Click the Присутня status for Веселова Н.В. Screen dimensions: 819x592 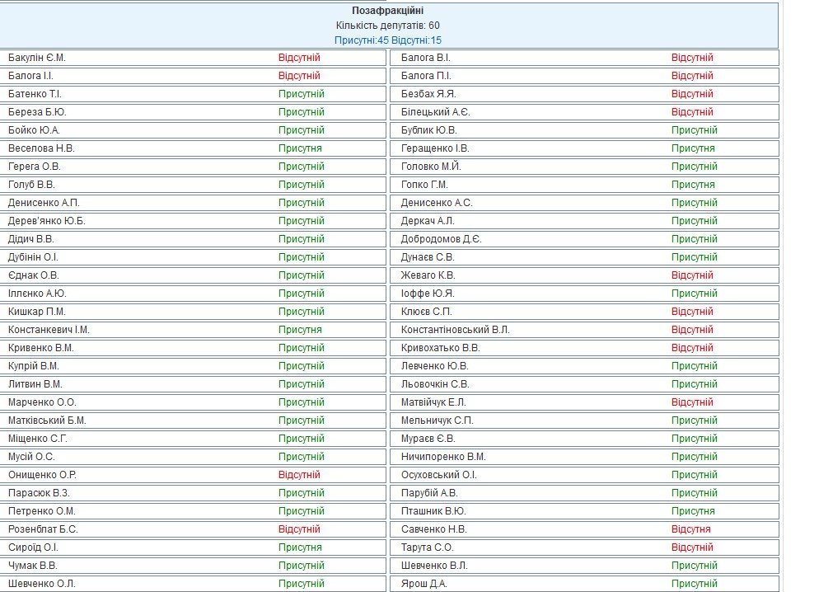click(300, 148)
